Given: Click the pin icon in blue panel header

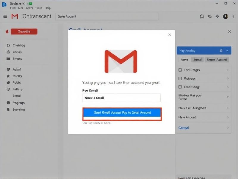Looking at the screenshot, I should click(221, 50).
